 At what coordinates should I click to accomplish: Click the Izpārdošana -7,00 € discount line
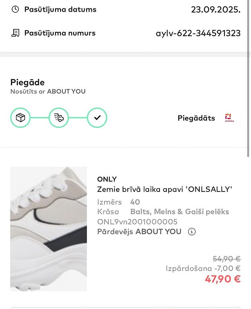click(203, 268)
